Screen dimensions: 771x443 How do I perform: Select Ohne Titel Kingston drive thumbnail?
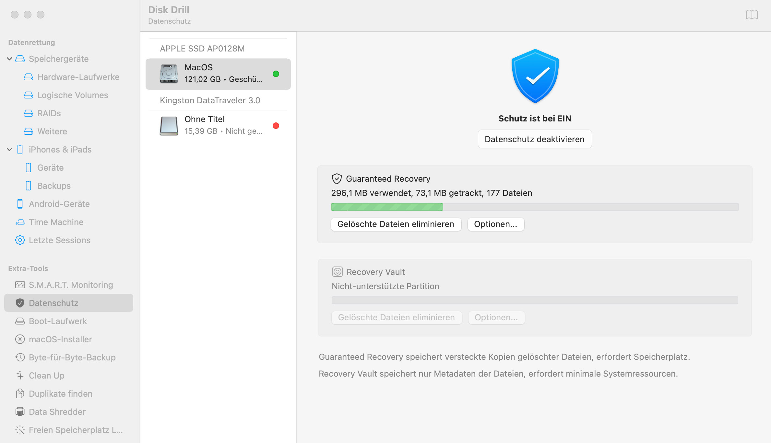pyautogui.click(x=169, y=125)
